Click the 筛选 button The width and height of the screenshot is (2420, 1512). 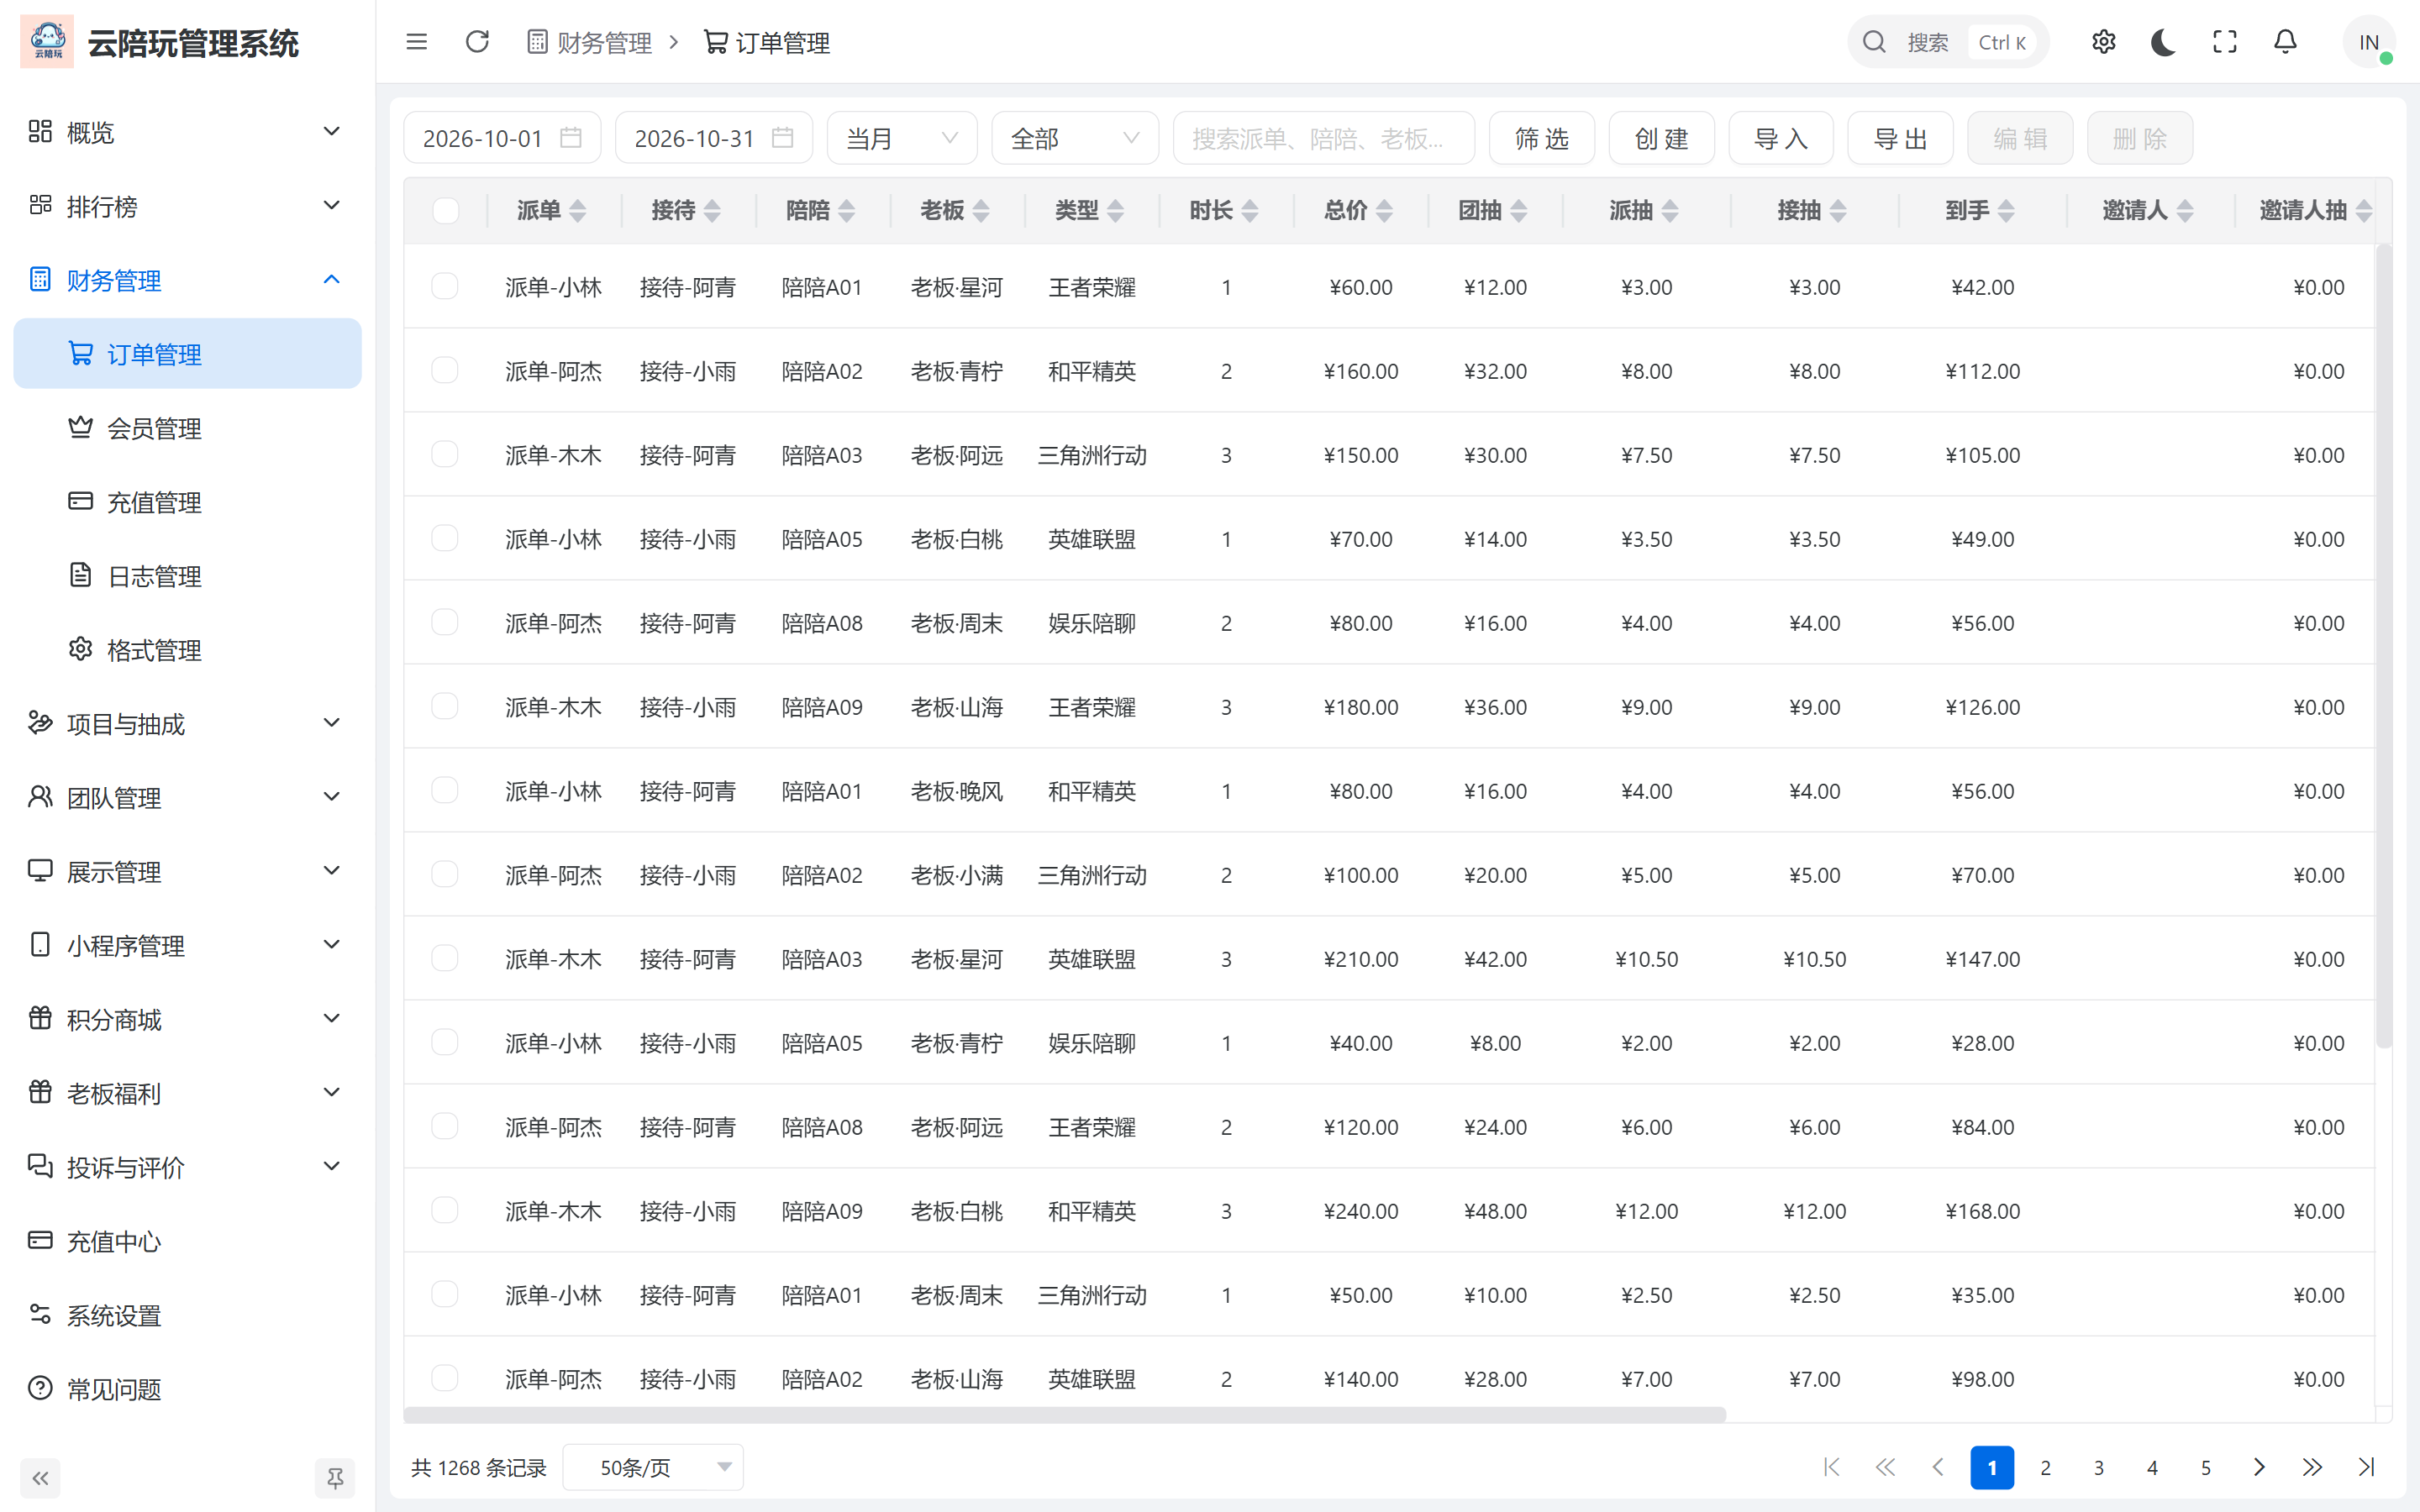[x=1542, y=138]
